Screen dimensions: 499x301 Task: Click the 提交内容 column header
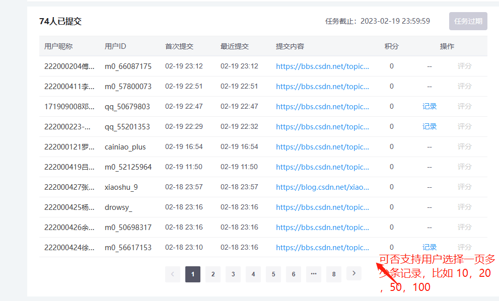290,46
